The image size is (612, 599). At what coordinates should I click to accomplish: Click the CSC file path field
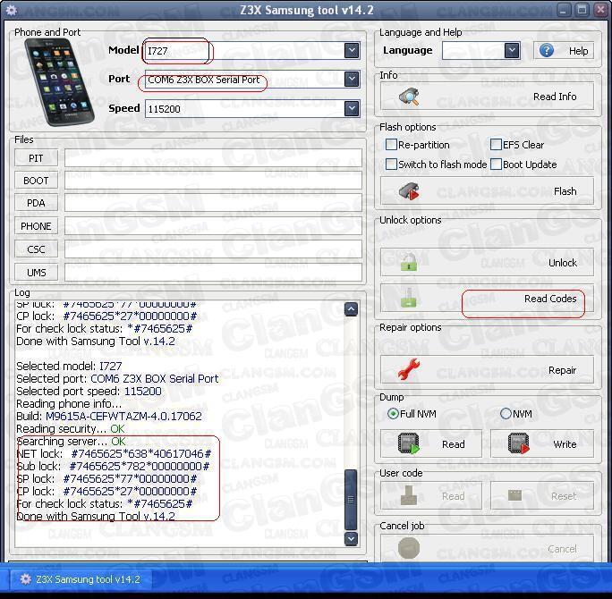pyautogui.click(x=213, y=249)
